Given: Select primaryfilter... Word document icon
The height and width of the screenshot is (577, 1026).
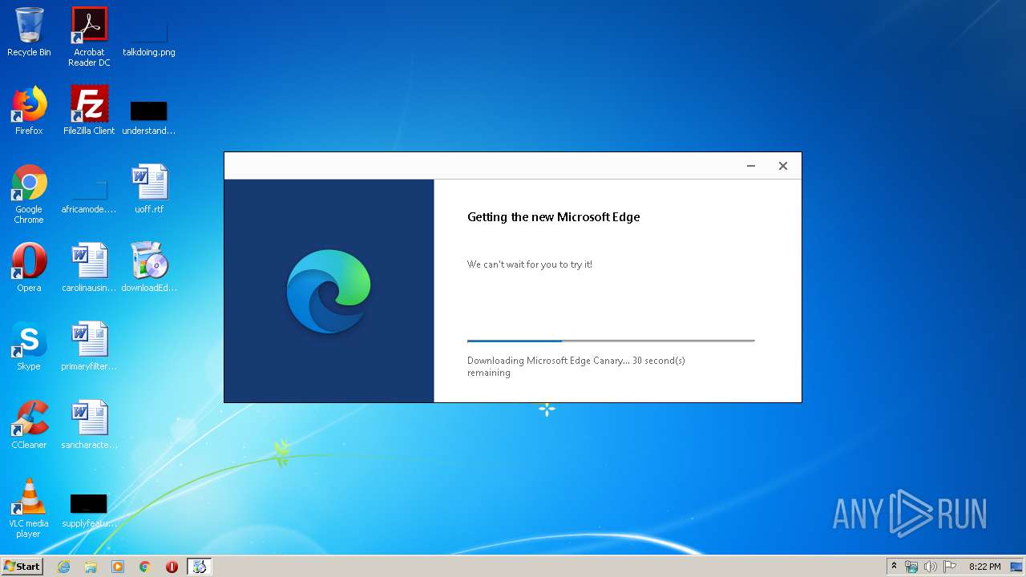Looking at the screenshot, I should pos(89,346).
